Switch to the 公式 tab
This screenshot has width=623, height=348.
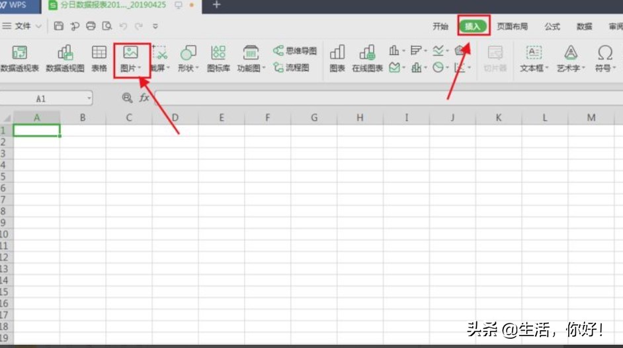tap(552, 26)
